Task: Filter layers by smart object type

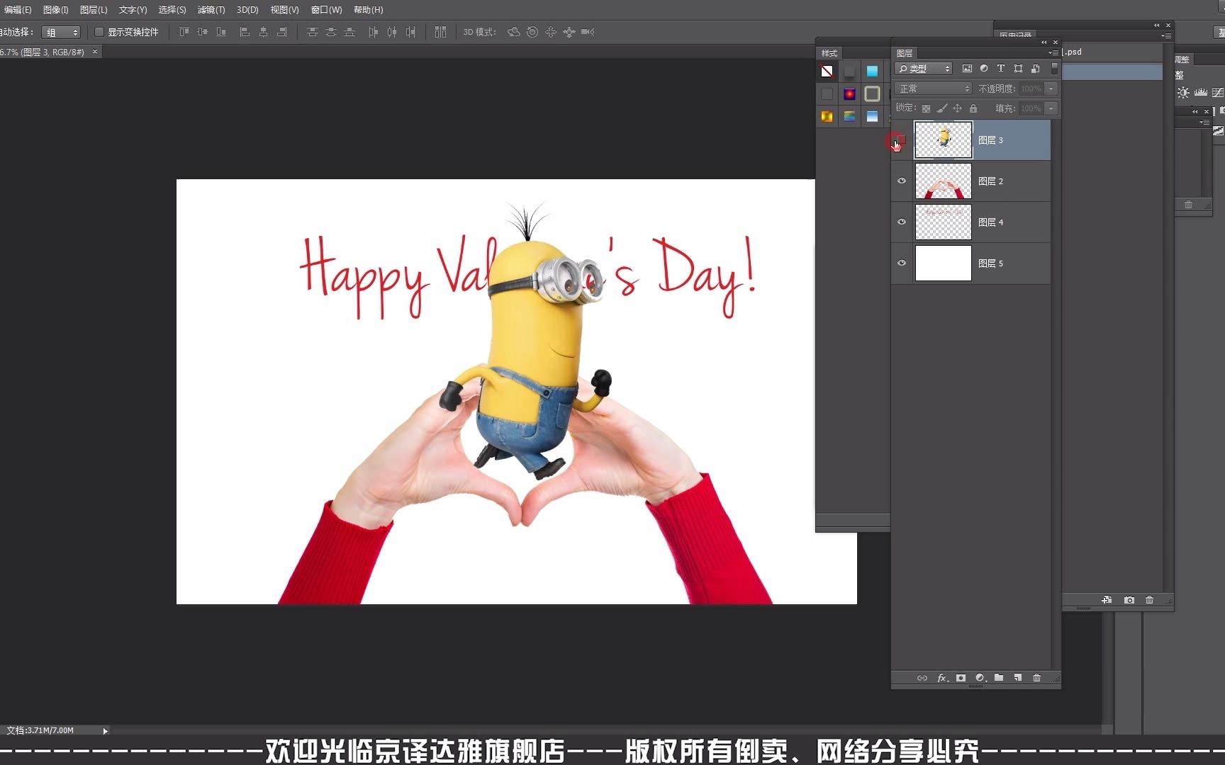Action: coord(1036,69)
